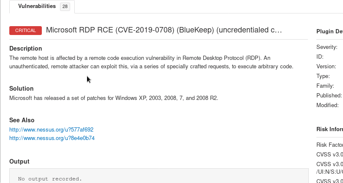Click the Output section heading
The height and width of the screenshot is (183, 343).
point(19,161)
